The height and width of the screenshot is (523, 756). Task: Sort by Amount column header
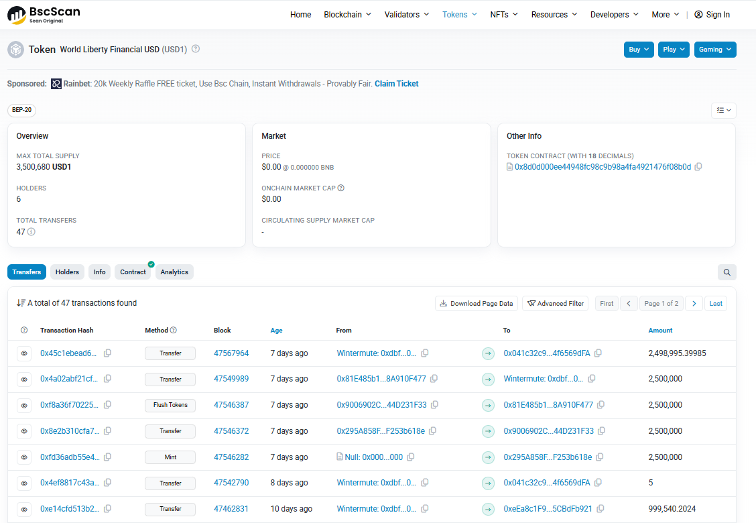(660, 331)
